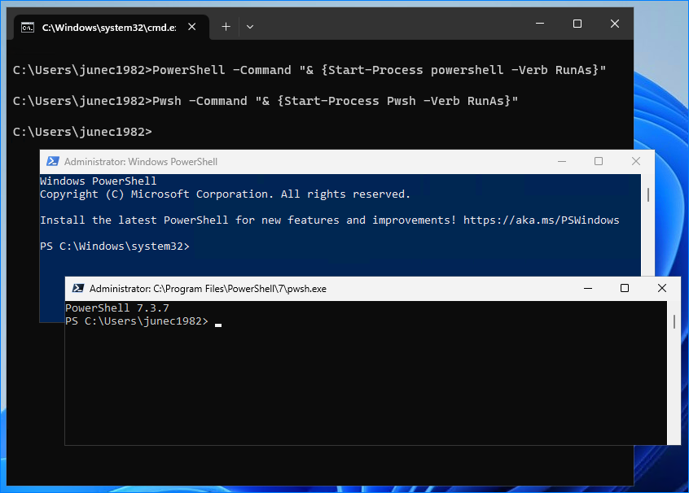Screen dimensions: 689x493
Task: Open a new tab with the plus button
Action: click(x=226, y=27)
